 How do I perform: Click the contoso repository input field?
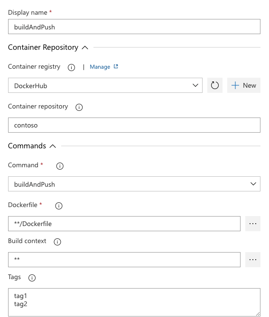pyautogui.click(x=134, y=125)
